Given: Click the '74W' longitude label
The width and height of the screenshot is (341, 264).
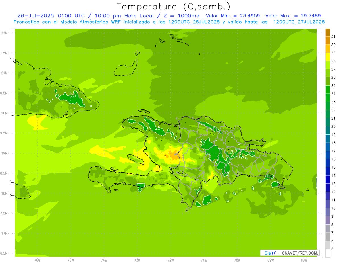Looking at the screenshot, I should (104, 260).
